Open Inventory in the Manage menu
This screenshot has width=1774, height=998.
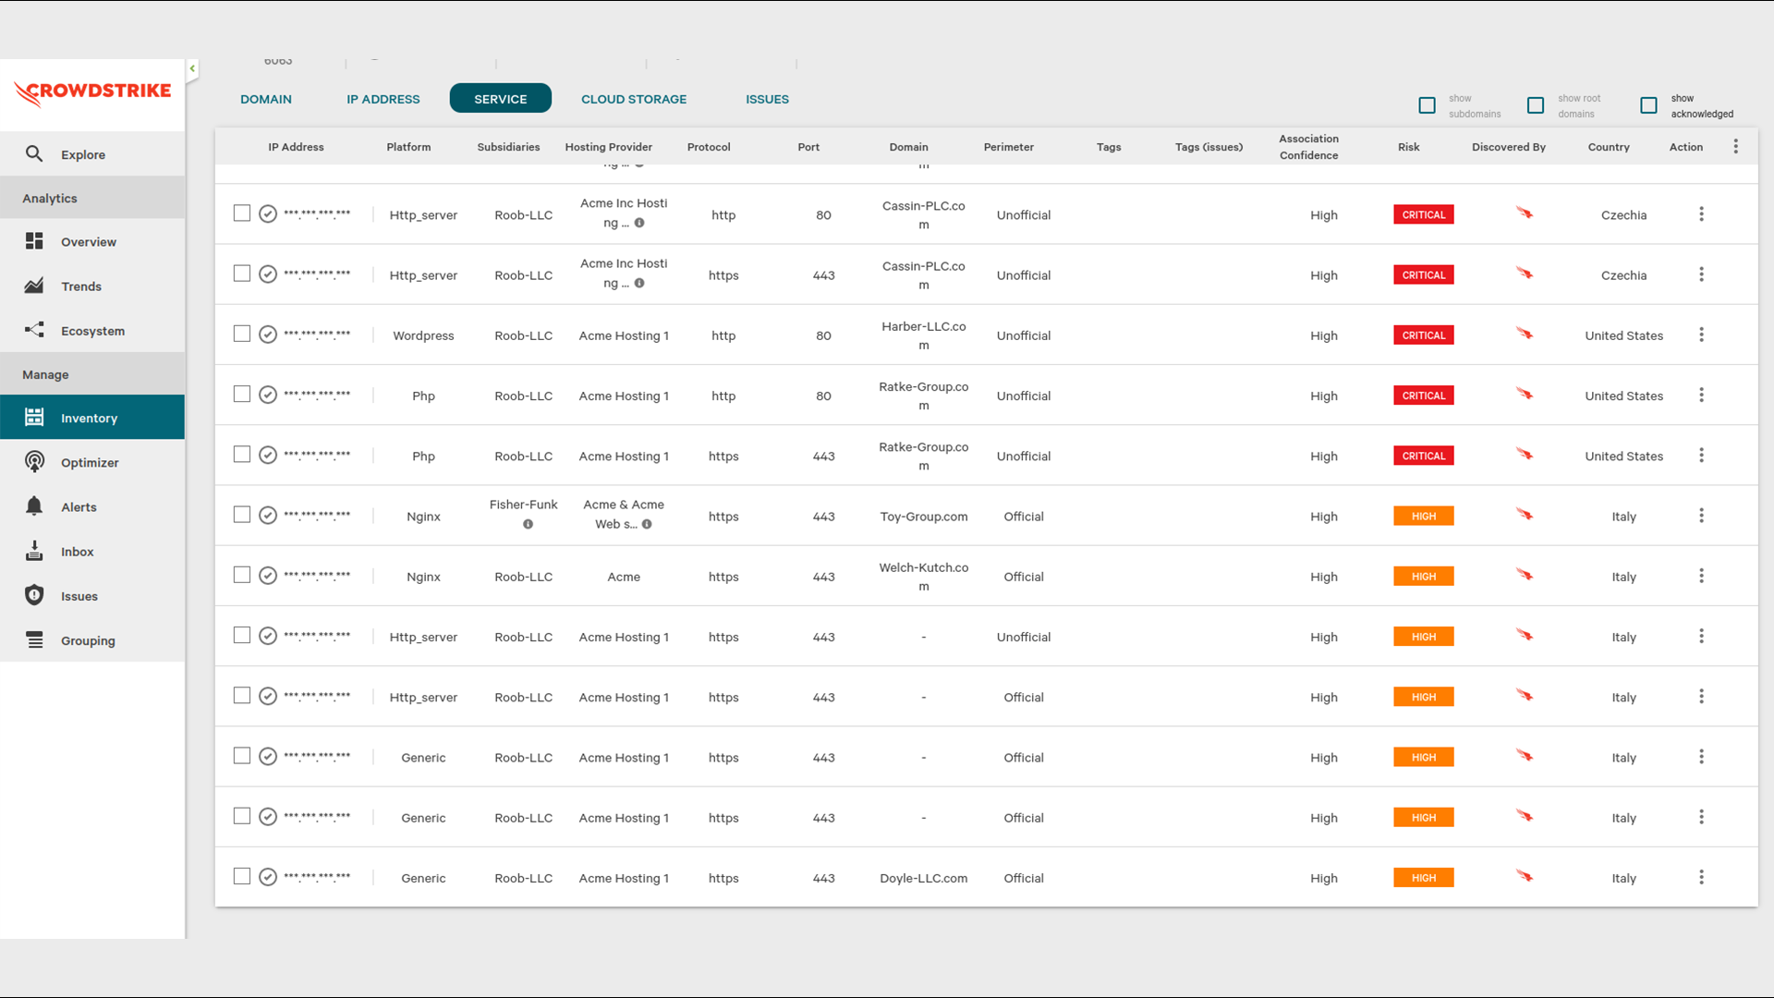[x=92, y=418]
